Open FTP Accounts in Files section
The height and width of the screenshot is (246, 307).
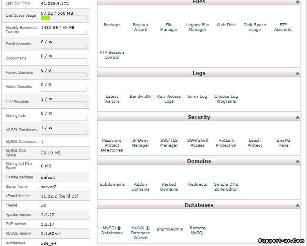click(283, 27)
